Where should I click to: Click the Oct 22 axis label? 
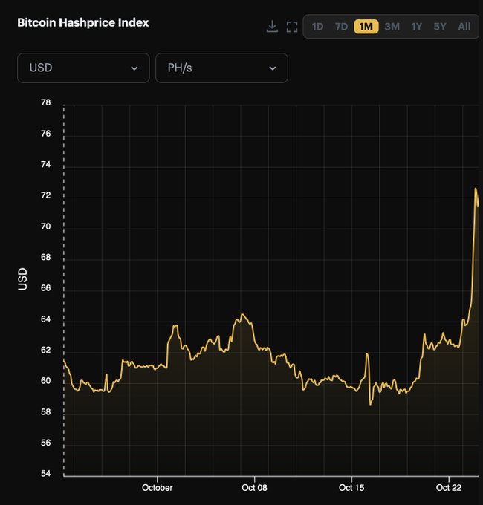click(x=449, y=488)
